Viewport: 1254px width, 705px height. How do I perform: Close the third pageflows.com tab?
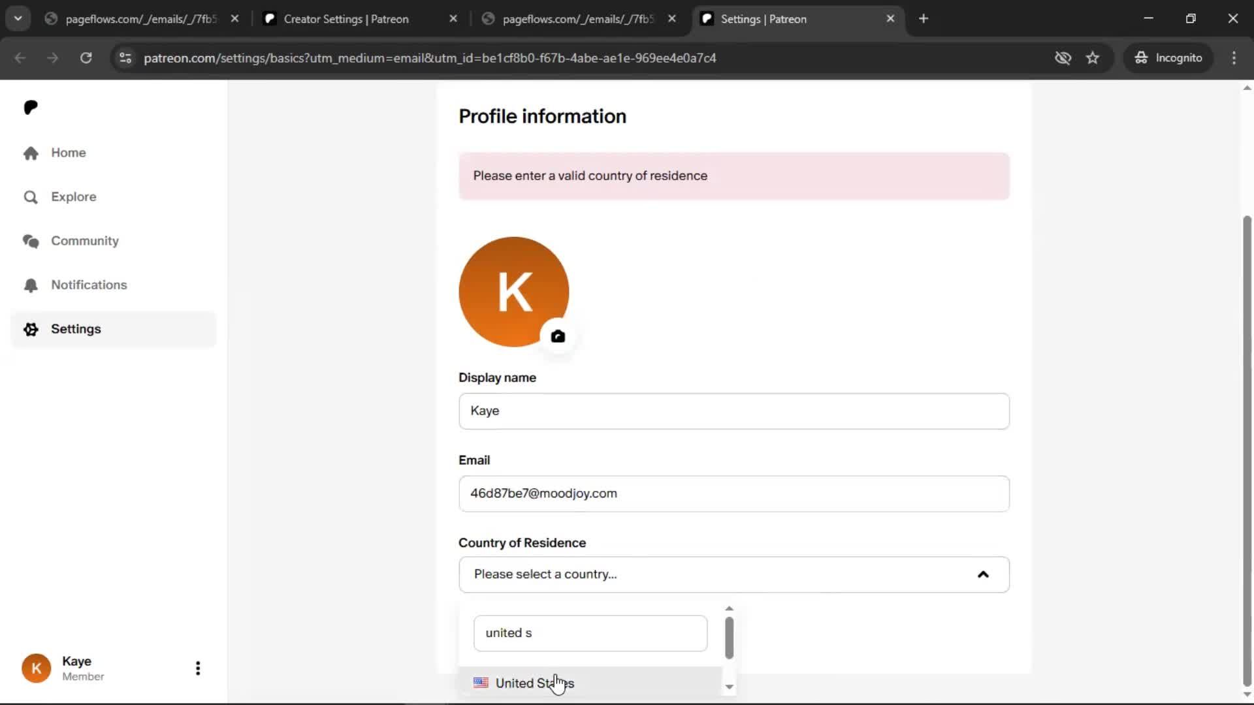(671, 19)
